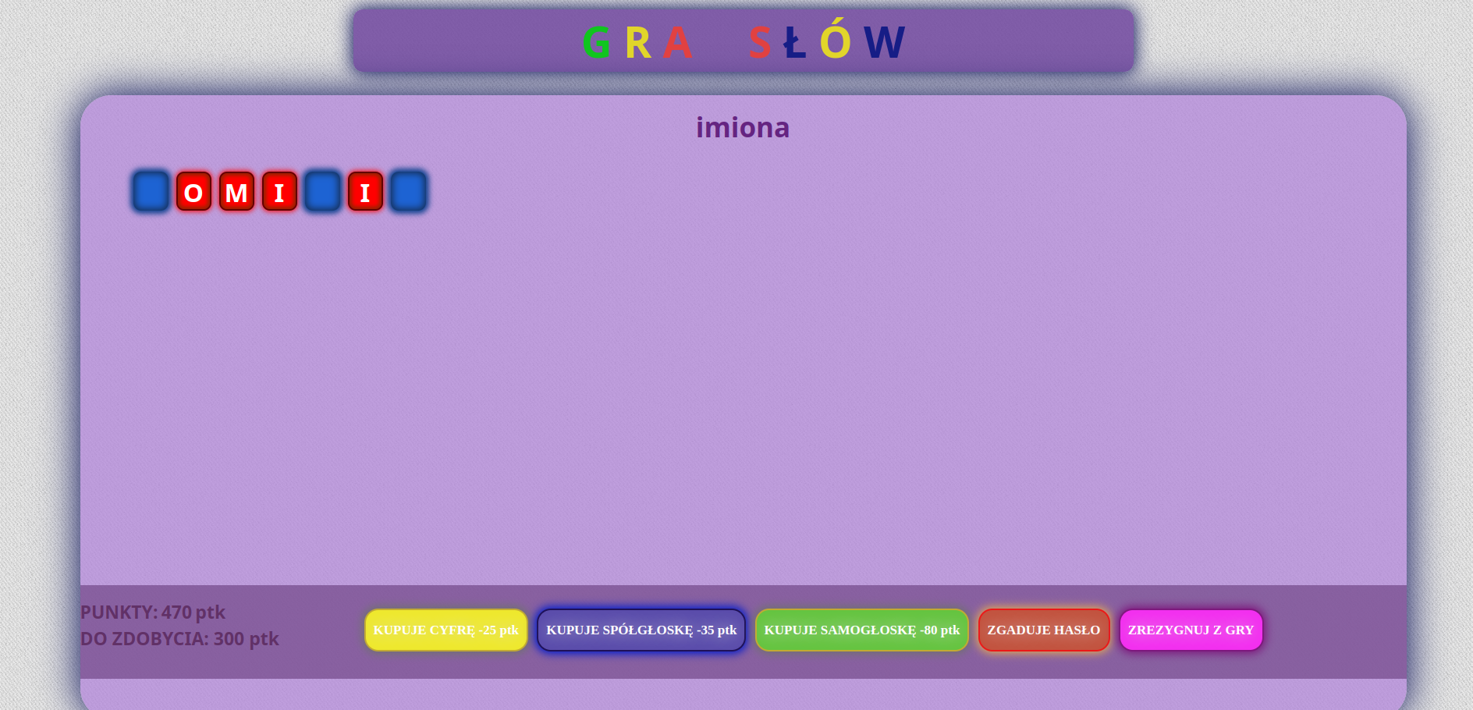1473x710 pixels.
Task: Click the I tile between two blank tiles
Action: 365,191
